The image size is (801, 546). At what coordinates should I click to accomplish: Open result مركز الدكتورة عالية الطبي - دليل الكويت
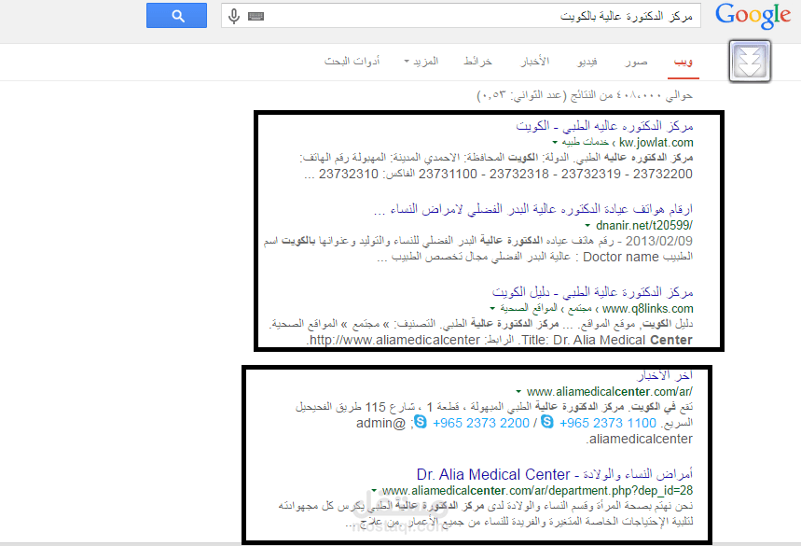click(592, 292)
